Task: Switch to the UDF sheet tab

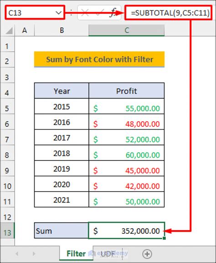Action: point(108,253)
